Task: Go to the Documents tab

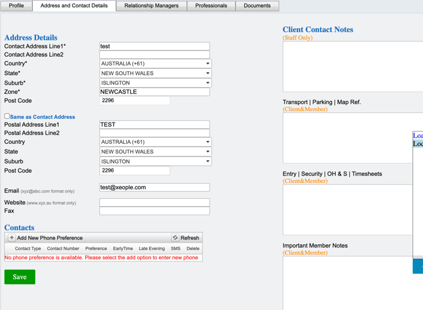Action: (x=257, y=6)
